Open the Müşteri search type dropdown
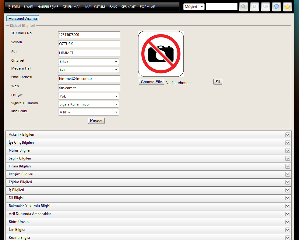Screen dimensions: 299x240 point(194,7)
